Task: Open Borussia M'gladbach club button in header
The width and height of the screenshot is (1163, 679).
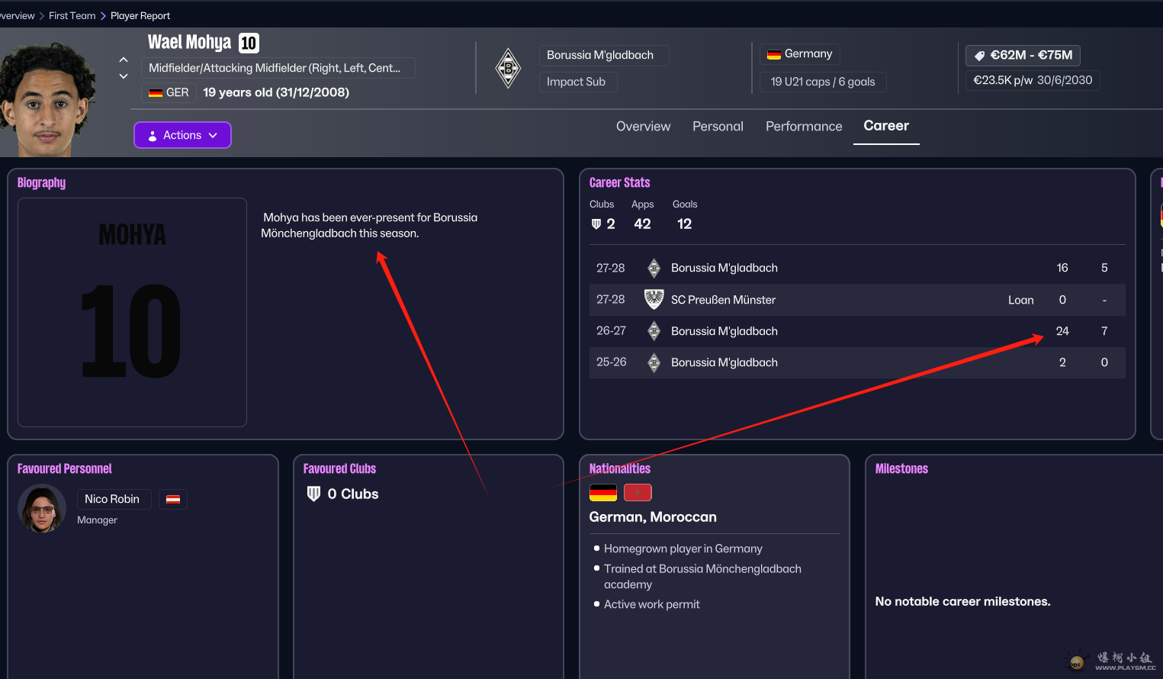Action: click(604, 55)
